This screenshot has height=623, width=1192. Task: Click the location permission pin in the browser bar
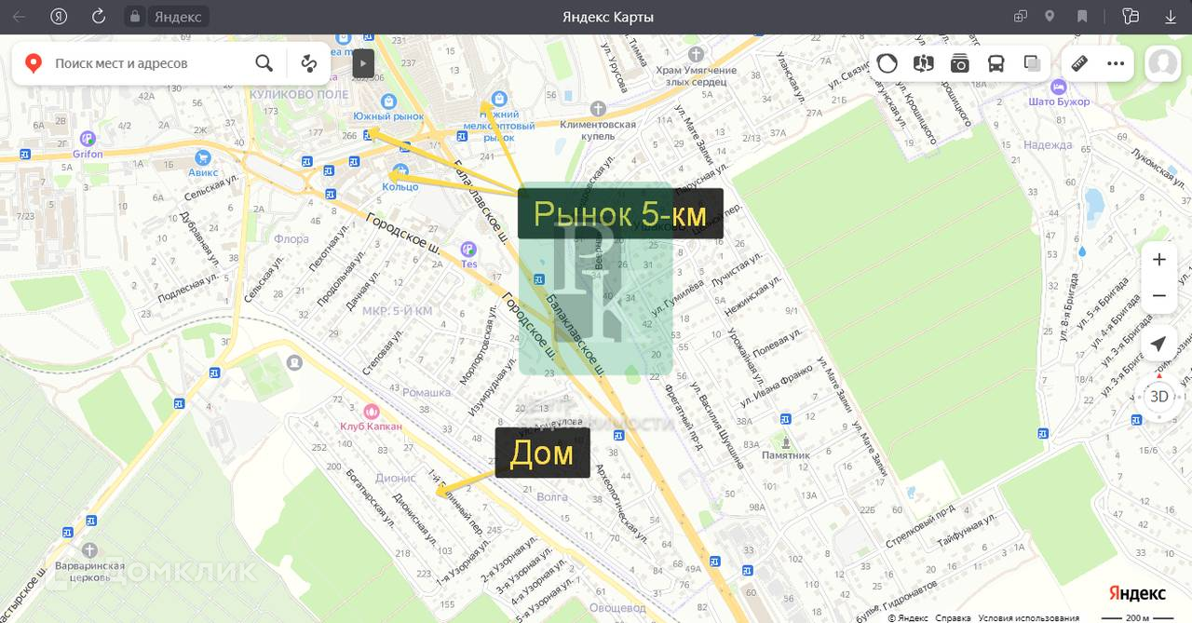(1050, 17)
